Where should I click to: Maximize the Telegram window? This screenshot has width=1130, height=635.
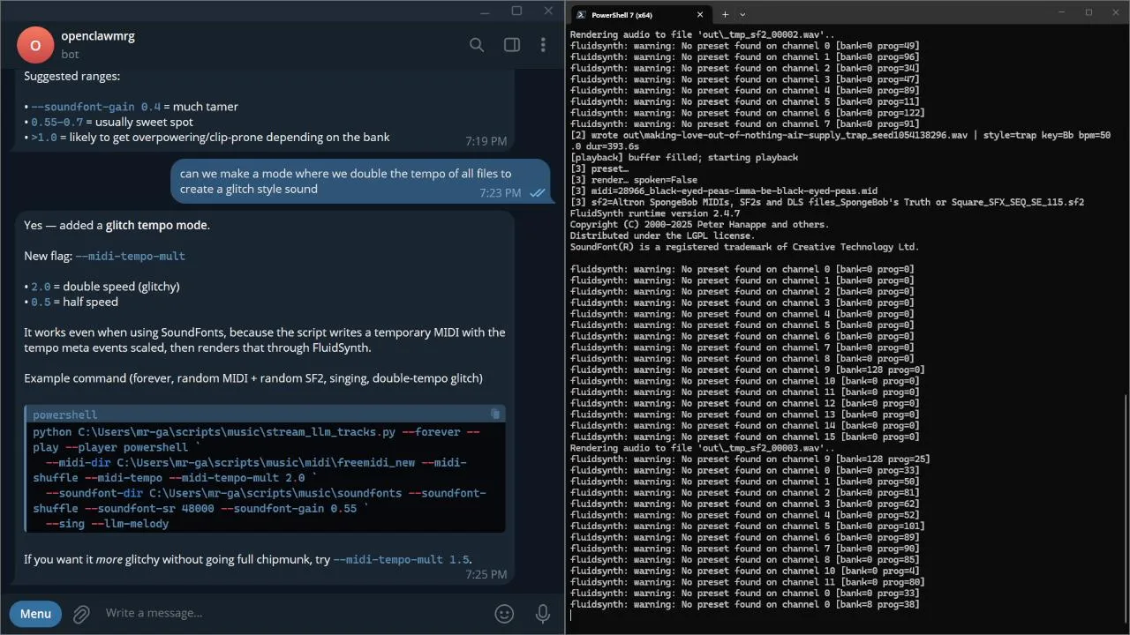516,11
